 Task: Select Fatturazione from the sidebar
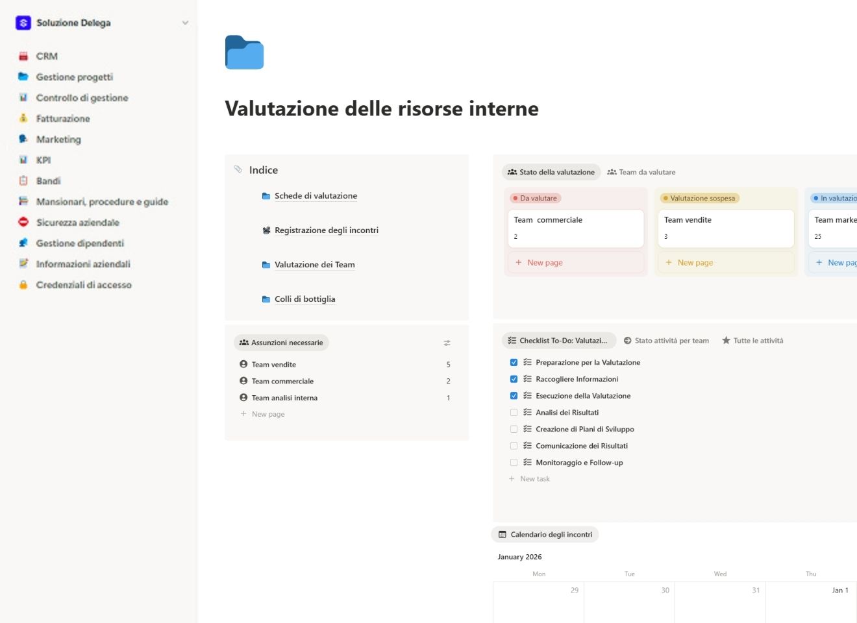coord(63,118)
